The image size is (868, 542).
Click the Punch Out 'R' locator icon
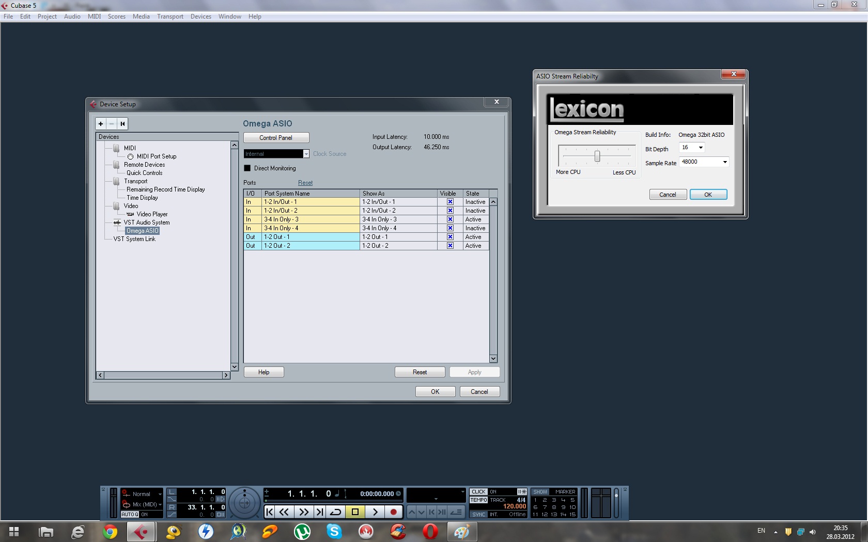(172, 507)
